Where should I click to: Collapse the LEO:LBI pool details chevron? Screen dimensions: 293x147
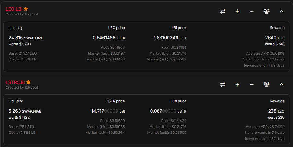(281, 11)
